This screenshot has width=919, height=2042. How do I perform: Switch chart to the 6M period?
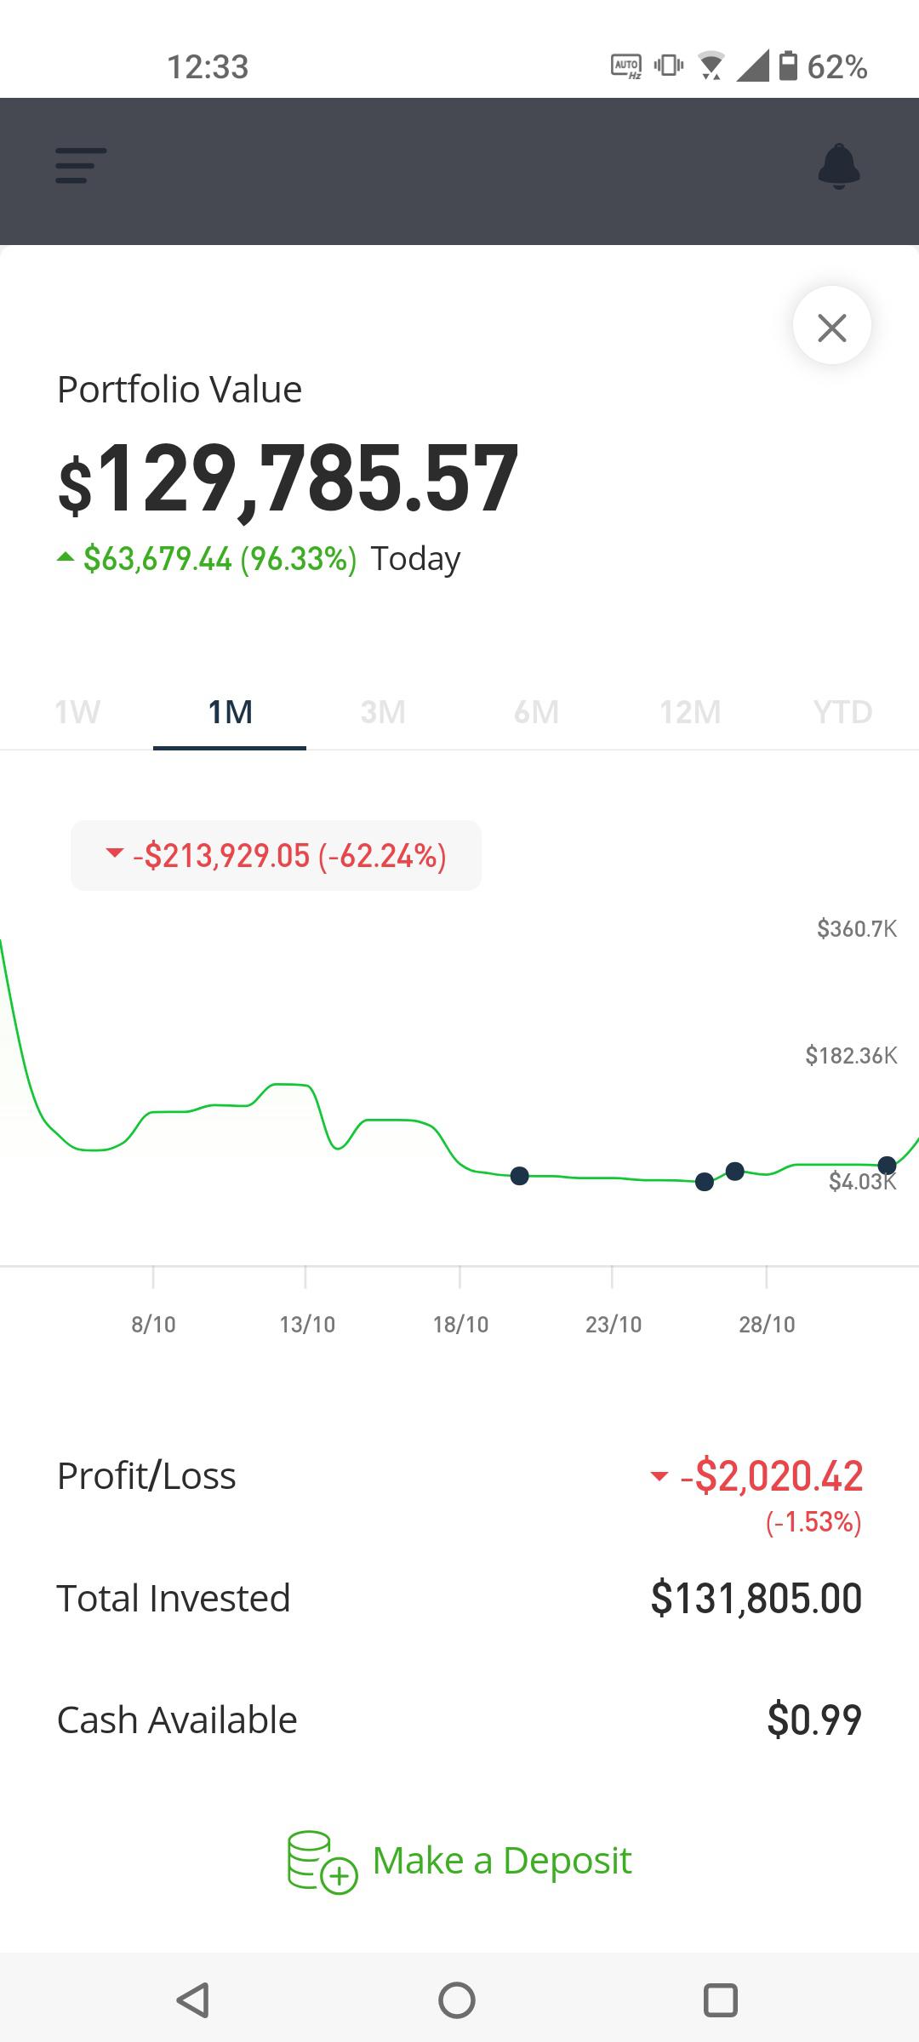tap(536, 711)
